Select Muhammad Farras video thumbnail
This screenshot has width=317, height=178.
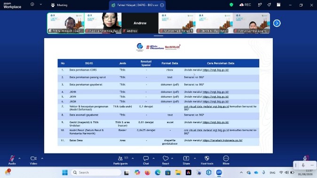[x=177, y=23]
